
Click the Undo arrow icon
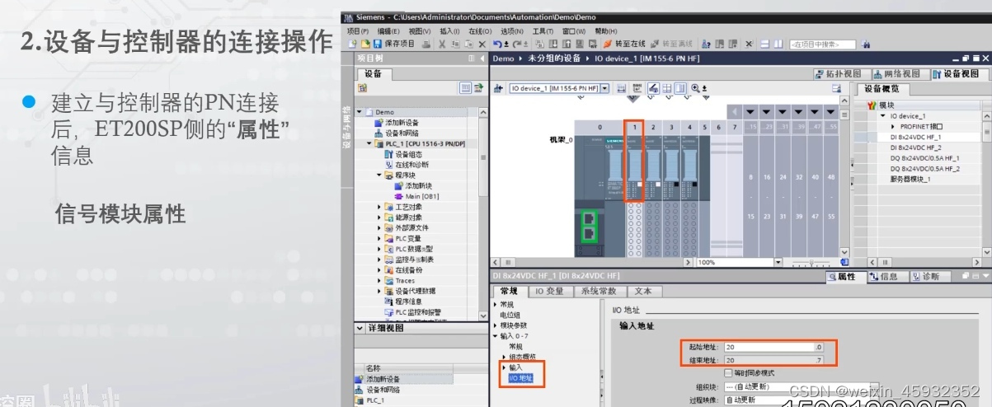[496, 44]
